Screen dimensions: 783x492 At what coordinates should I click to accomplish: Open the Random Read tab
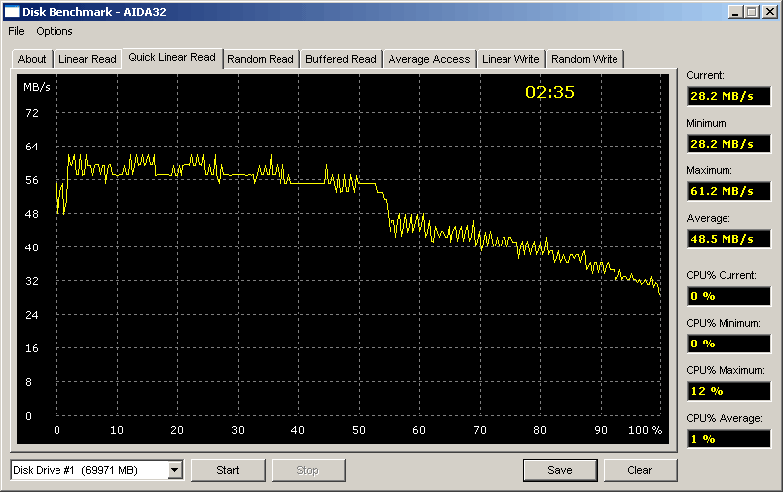pyautogui.click(x=260, y=59)
